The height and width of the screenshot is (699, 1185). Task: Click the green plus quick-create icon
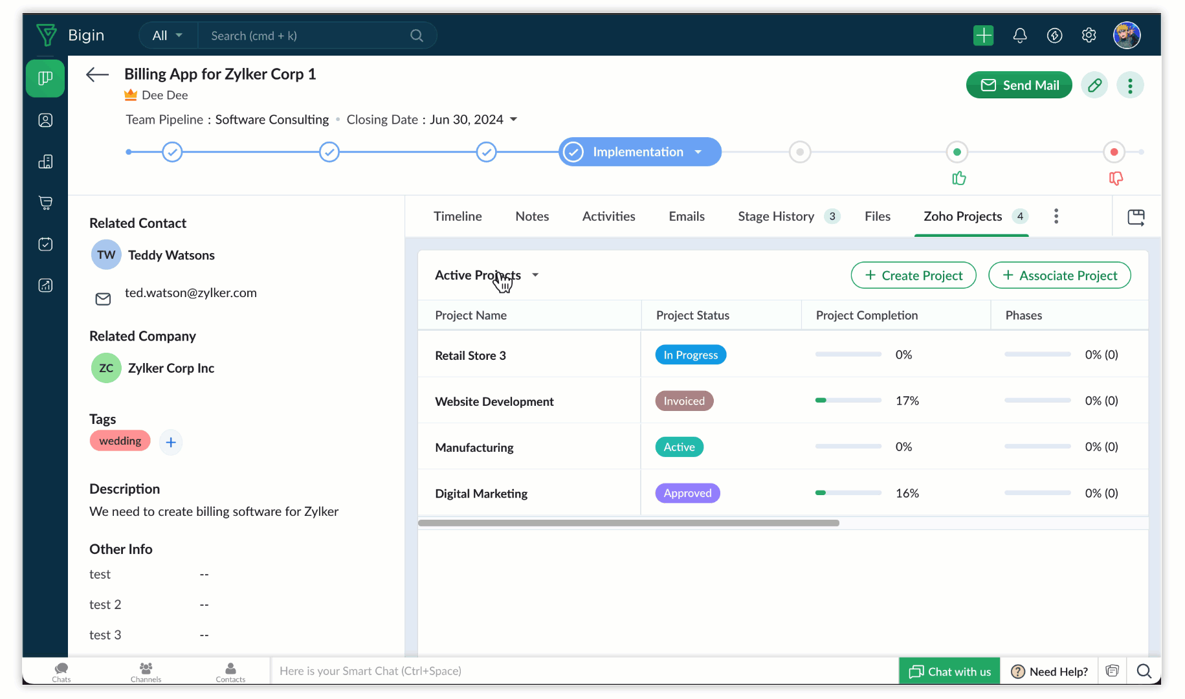983,35
